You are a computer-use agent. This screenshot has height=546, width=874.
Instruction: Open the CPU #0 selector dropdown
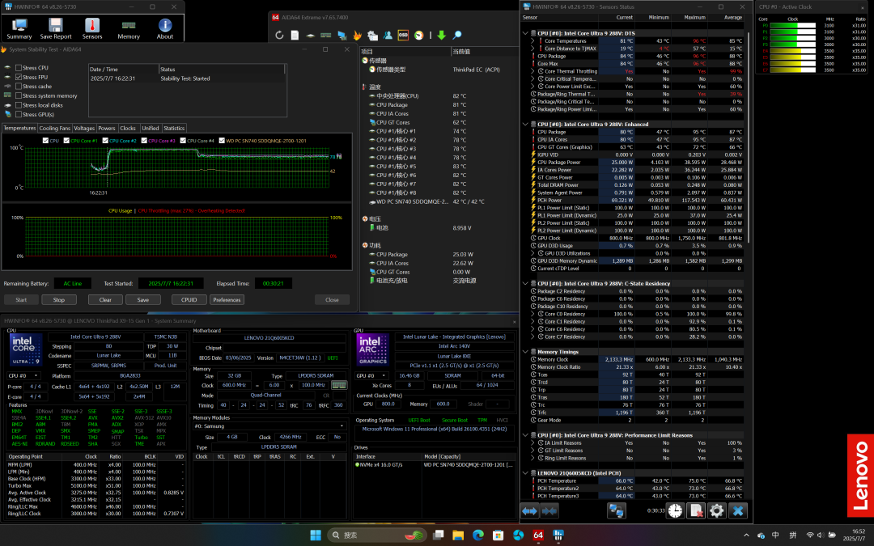click(24, 376)
